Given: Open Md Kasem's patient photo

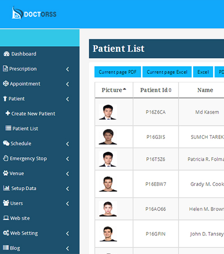Looking at the screenshot, I should (108, 112).
